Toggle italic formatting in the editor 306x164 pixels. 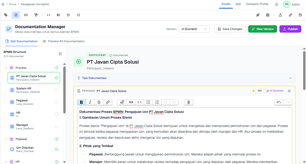[90, 102]
